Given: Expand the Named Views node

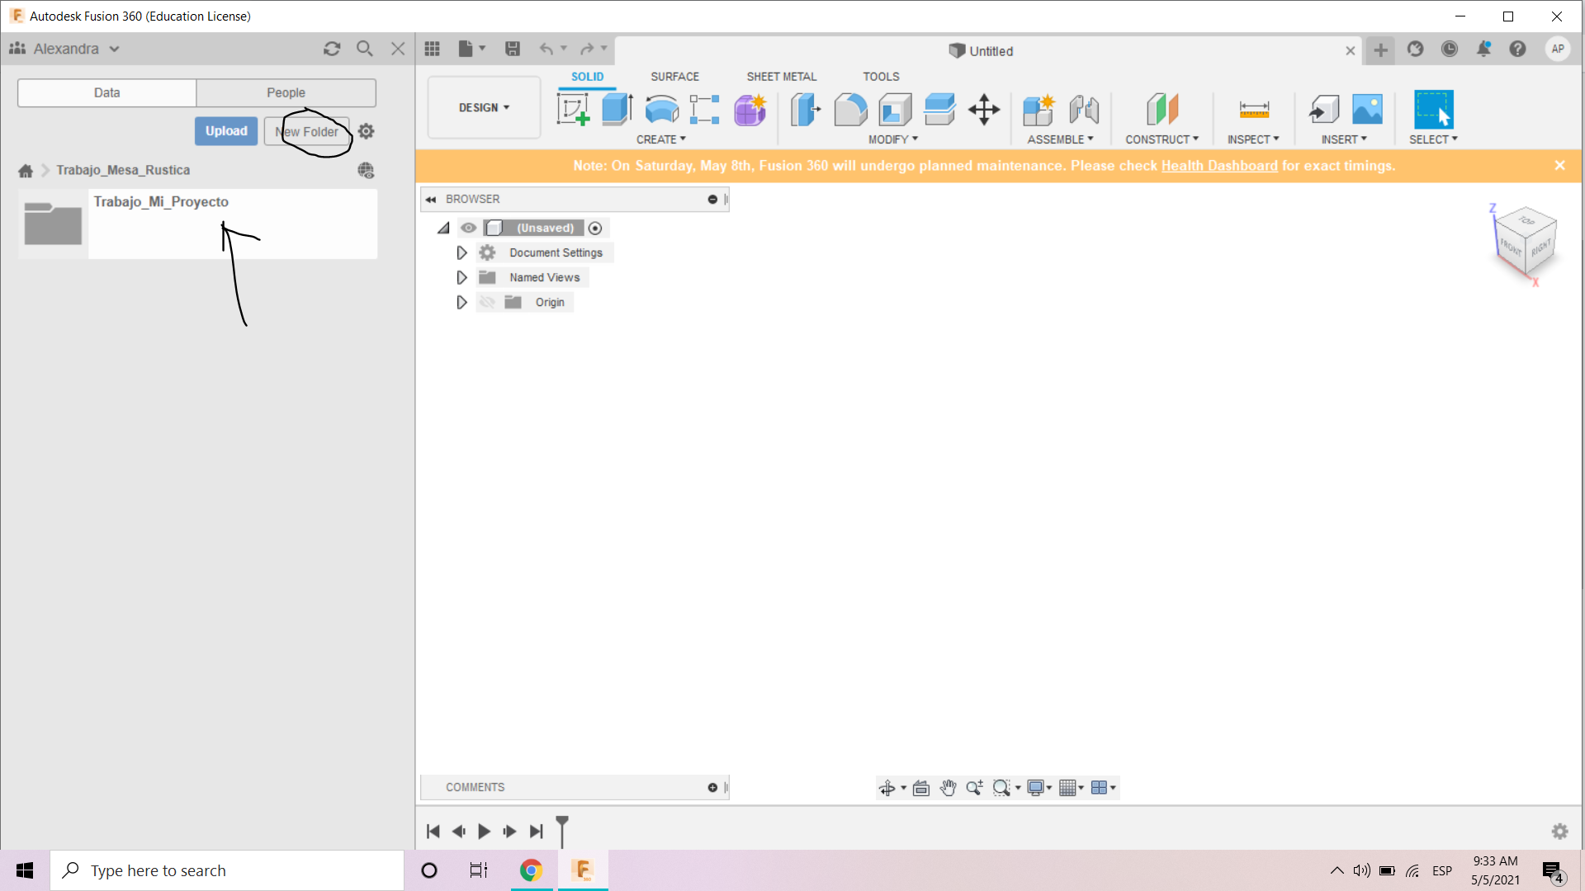Looking at the screenshot, I should tap(461, 277).
